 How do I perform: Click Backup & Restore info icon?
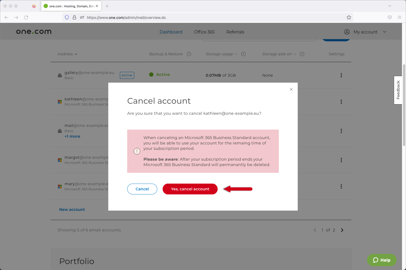pos(189,54)
